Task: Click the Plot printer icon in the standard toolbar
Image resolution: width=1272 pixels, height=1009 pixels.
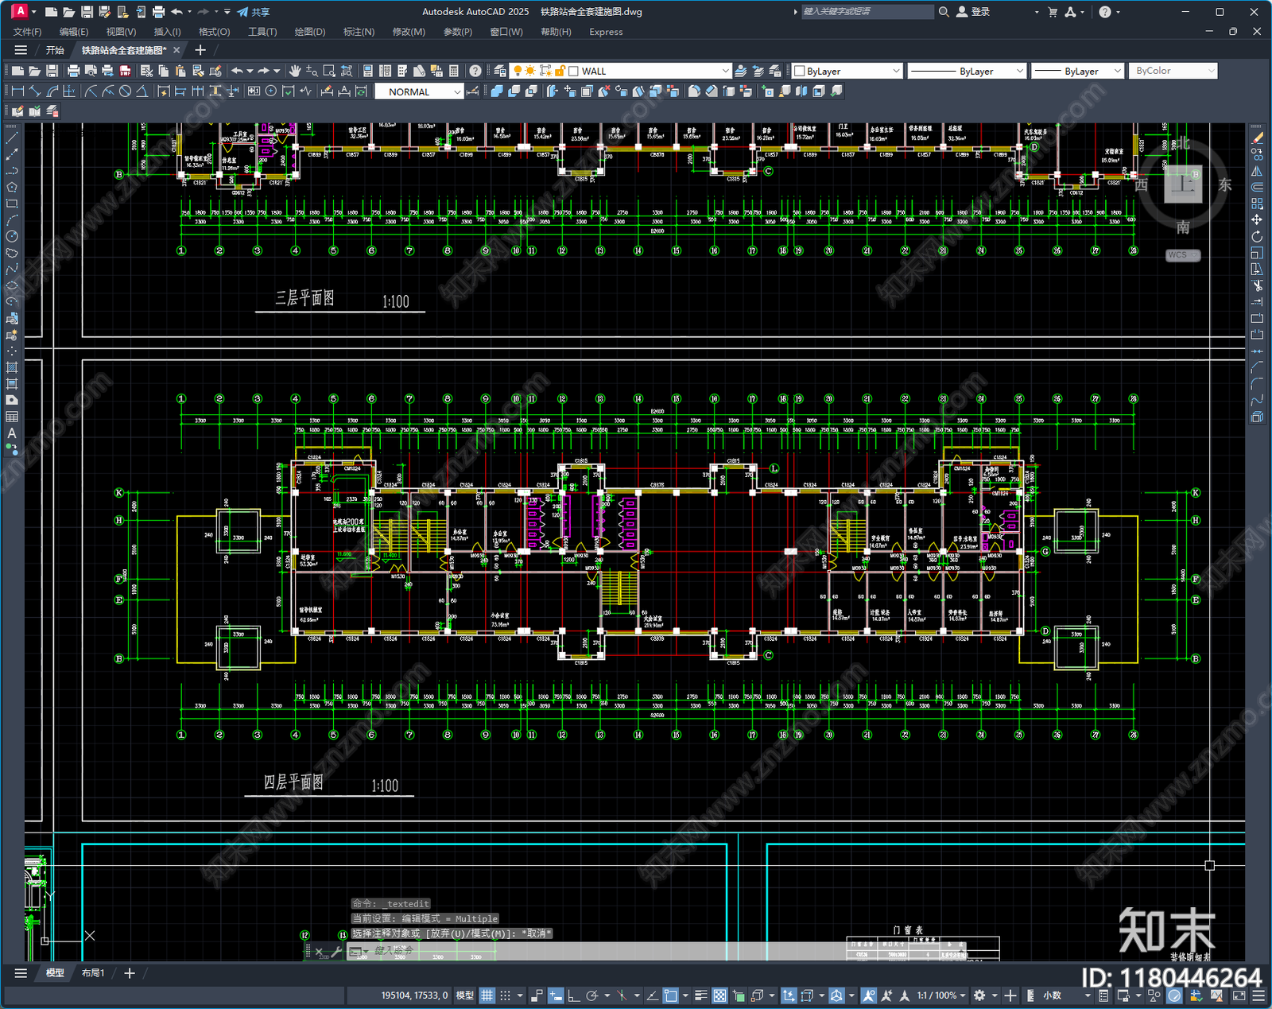Action: tap(73, 71)
